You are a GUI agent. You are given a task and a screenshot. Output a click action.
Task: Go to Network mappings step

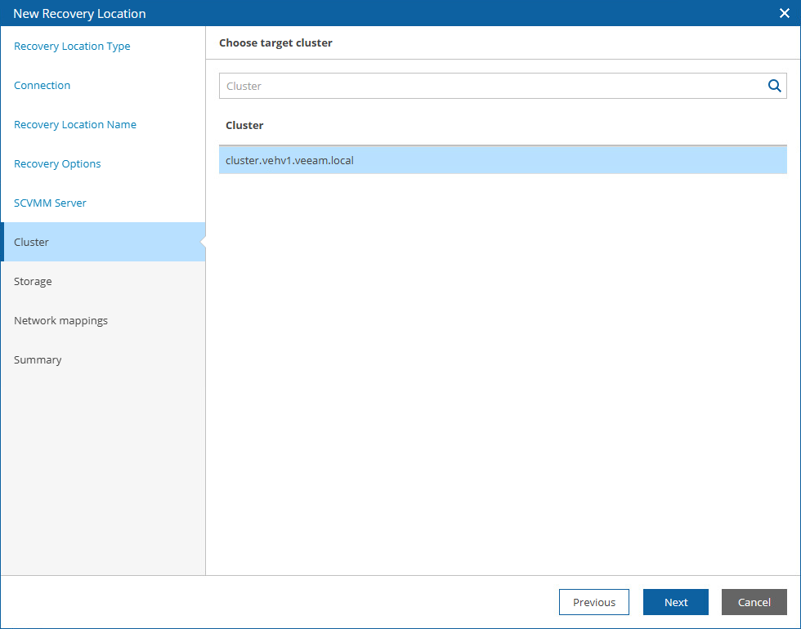pos(60,321)
